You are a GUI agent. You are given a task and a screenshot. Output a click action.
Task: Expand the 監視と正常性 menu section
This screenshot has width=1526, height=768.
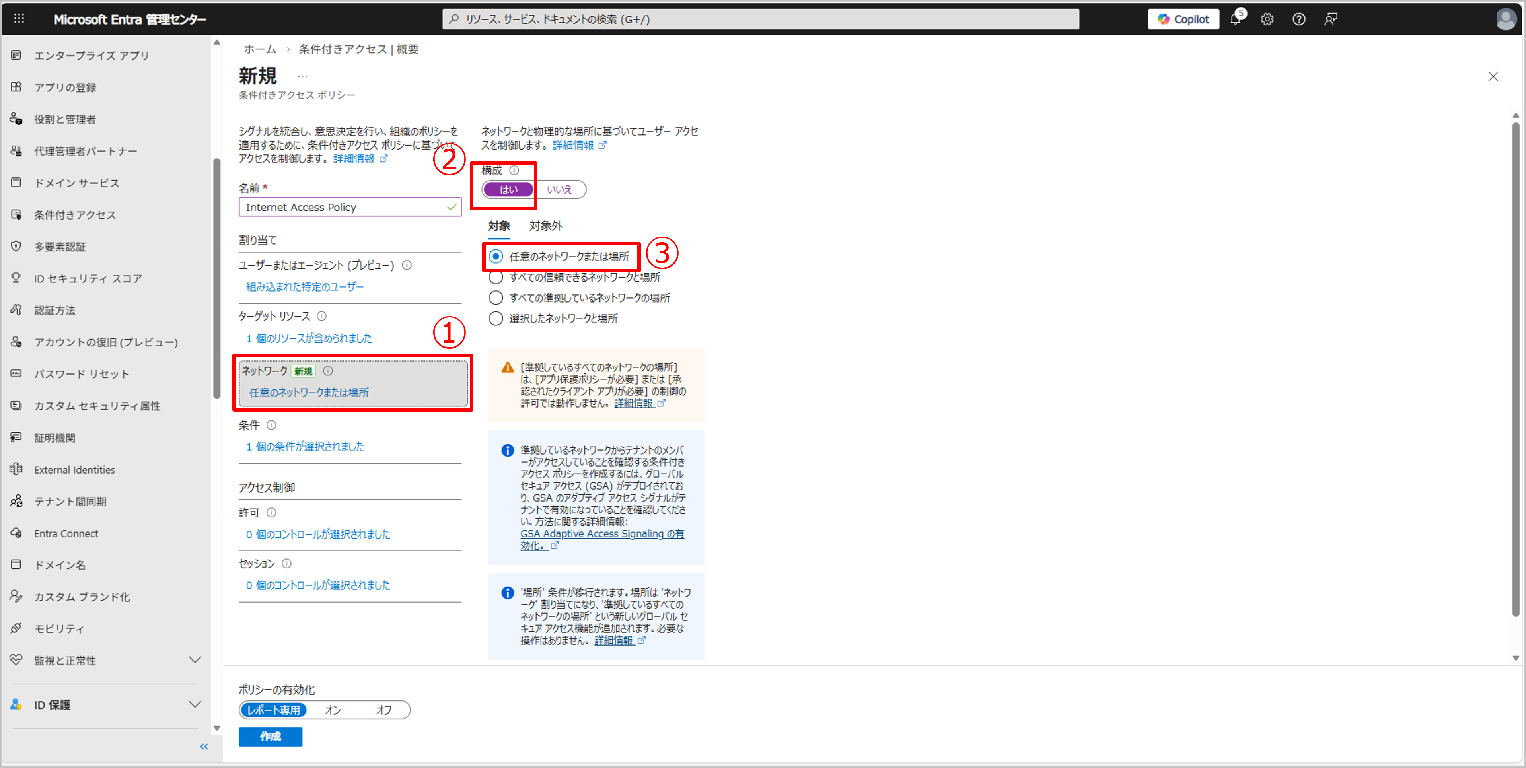194,660
